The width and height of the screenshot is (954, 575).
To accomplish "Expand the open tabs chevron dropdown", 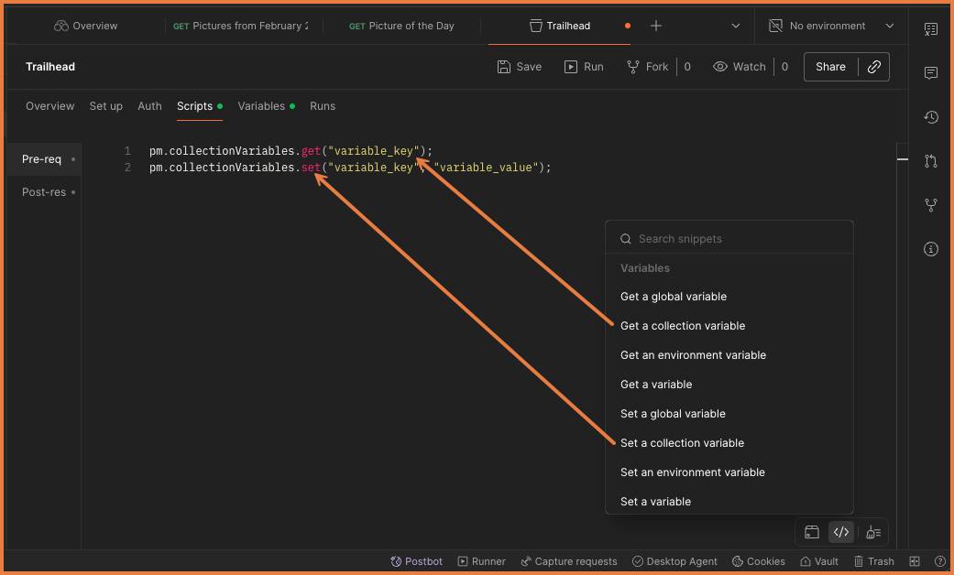I will coord(736,26).
